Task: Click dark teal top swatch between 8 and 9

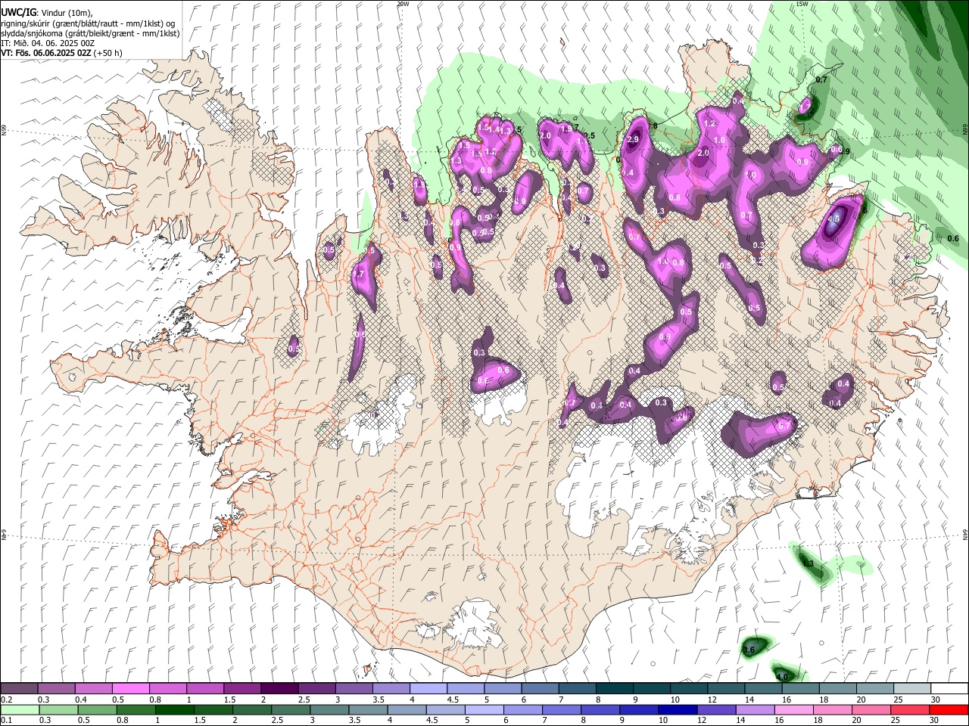Action: [x=614, y=689]
